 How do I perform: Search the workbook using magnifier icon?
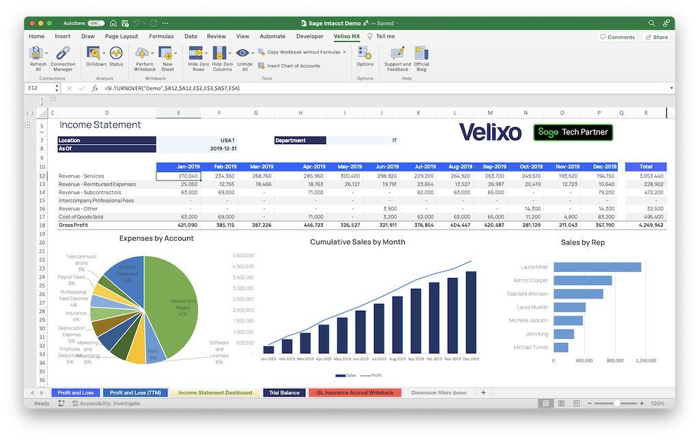(651, 23)
